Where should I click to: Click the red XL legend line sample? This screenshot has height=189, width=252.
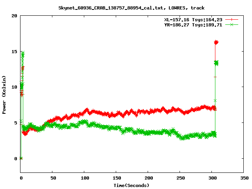[x=232, y=20]
